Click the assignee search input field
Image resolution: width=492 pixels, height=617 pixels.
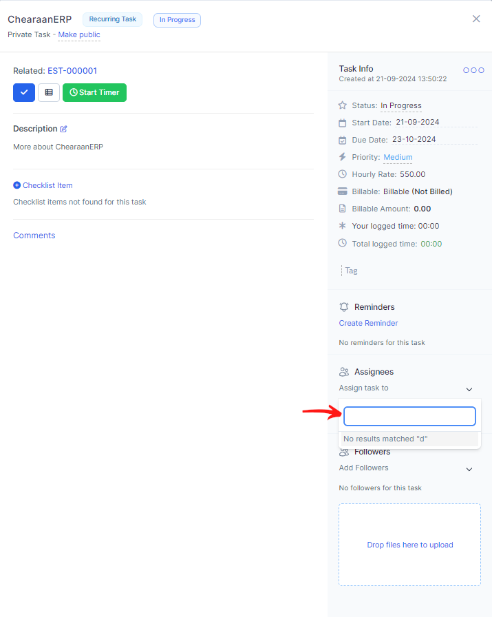coord(409,416)
